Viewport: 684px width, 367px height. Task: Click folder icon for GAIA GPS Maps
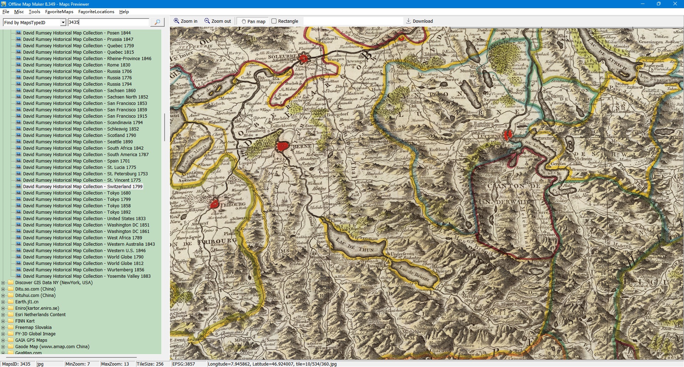pyautogui.click(x=11, y=340)
